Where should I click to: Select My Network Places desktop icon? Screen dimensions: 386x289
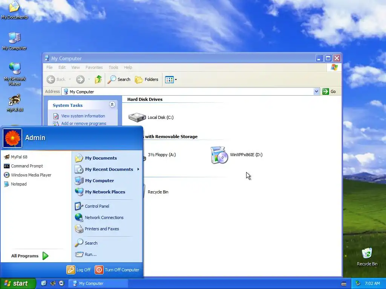click(15, 74)
